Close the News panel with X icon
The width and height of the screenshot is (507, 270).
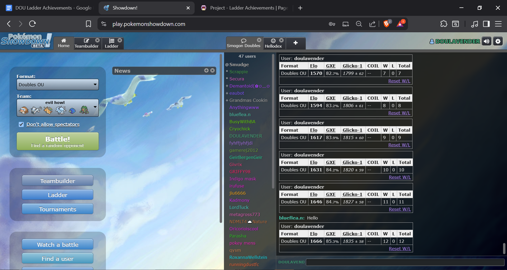(212, 70)
